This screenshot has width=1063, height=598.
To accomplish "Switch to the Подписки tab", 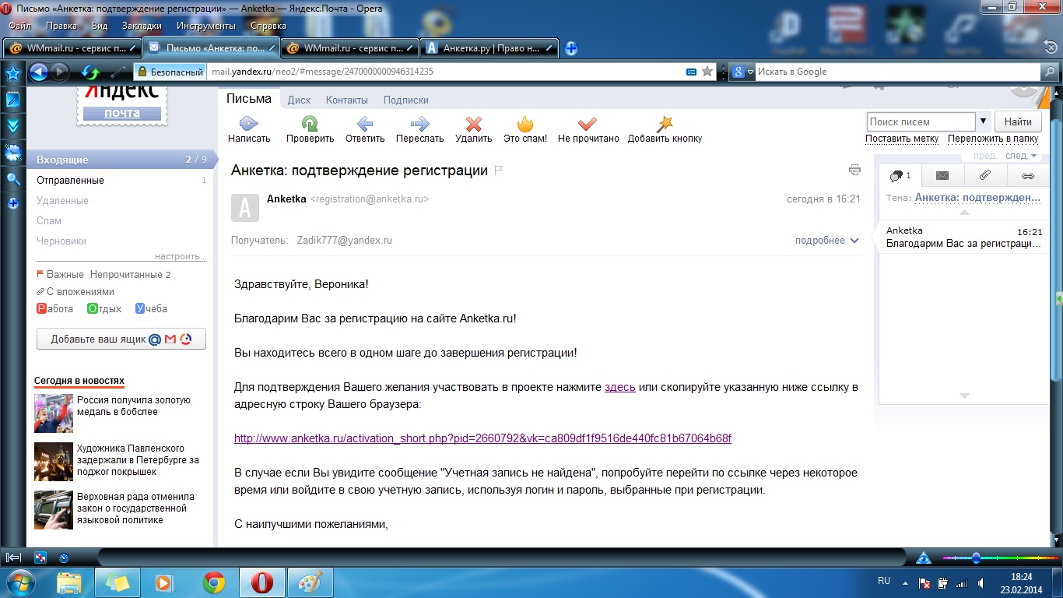I will coord(406,100).
